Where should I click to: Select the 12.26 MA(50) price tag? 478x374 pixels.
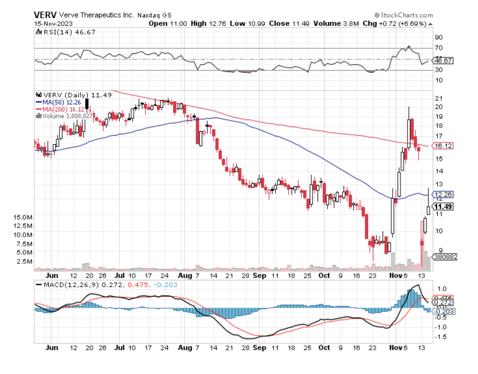pos(443,194)
